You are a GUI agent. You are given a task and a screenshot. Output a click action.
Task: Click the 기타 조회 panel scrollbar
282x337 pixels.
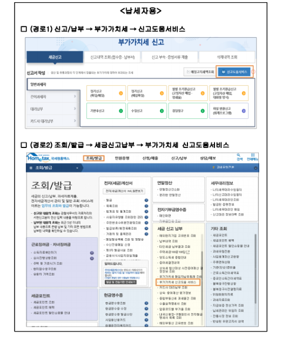click(256, 268)
